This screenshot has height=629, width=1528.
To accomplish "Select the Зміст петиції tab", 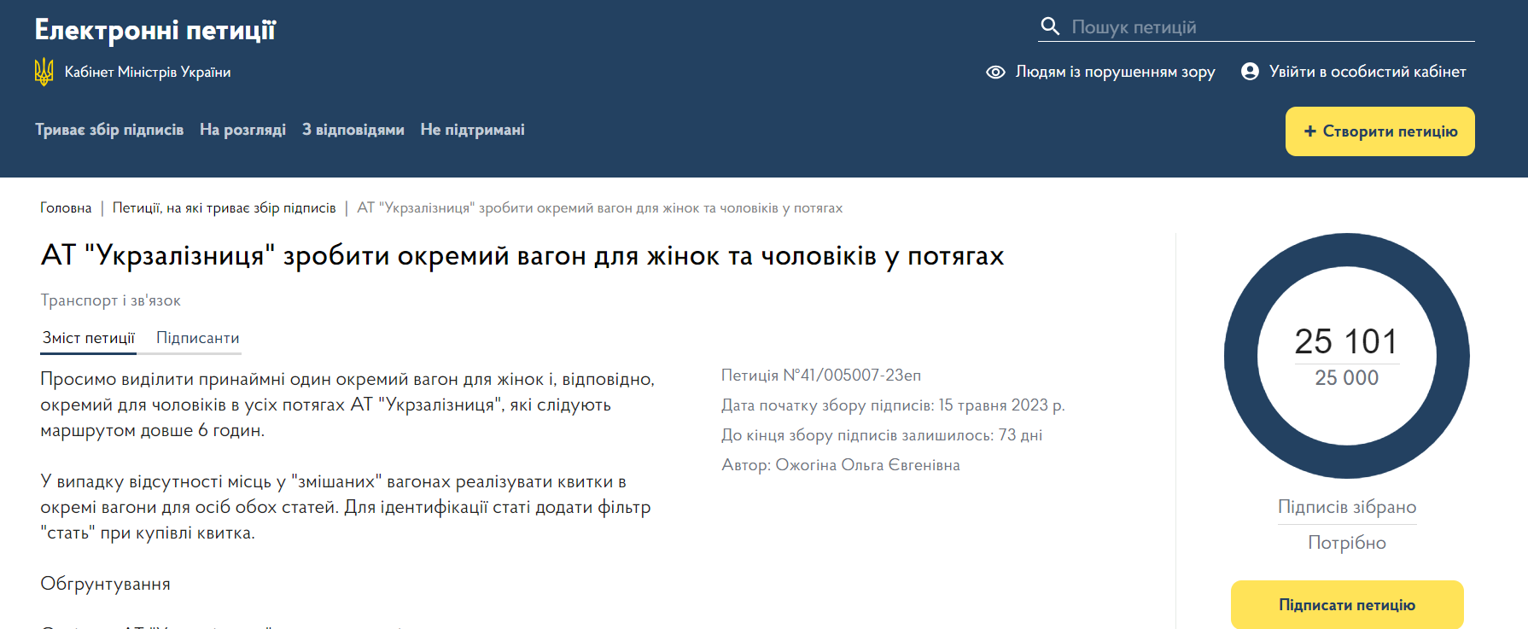I will coord(89,338).
